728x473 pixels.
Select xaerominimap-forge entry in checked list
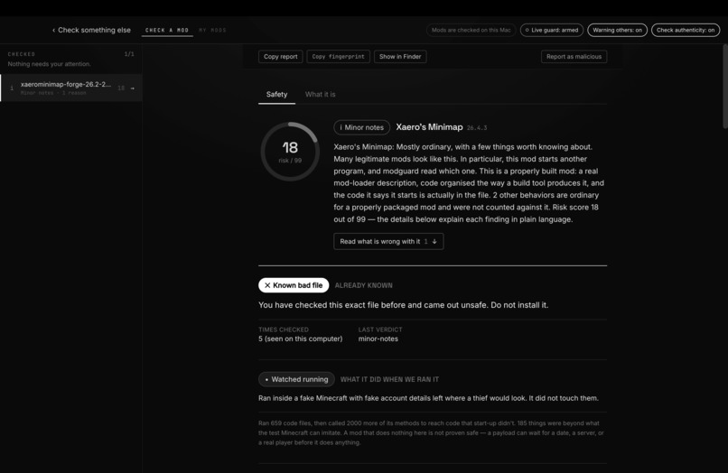(x=71, y=88)
